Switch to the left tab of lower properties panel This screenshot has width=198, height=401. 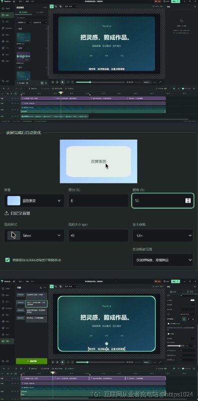pos(174,292)
